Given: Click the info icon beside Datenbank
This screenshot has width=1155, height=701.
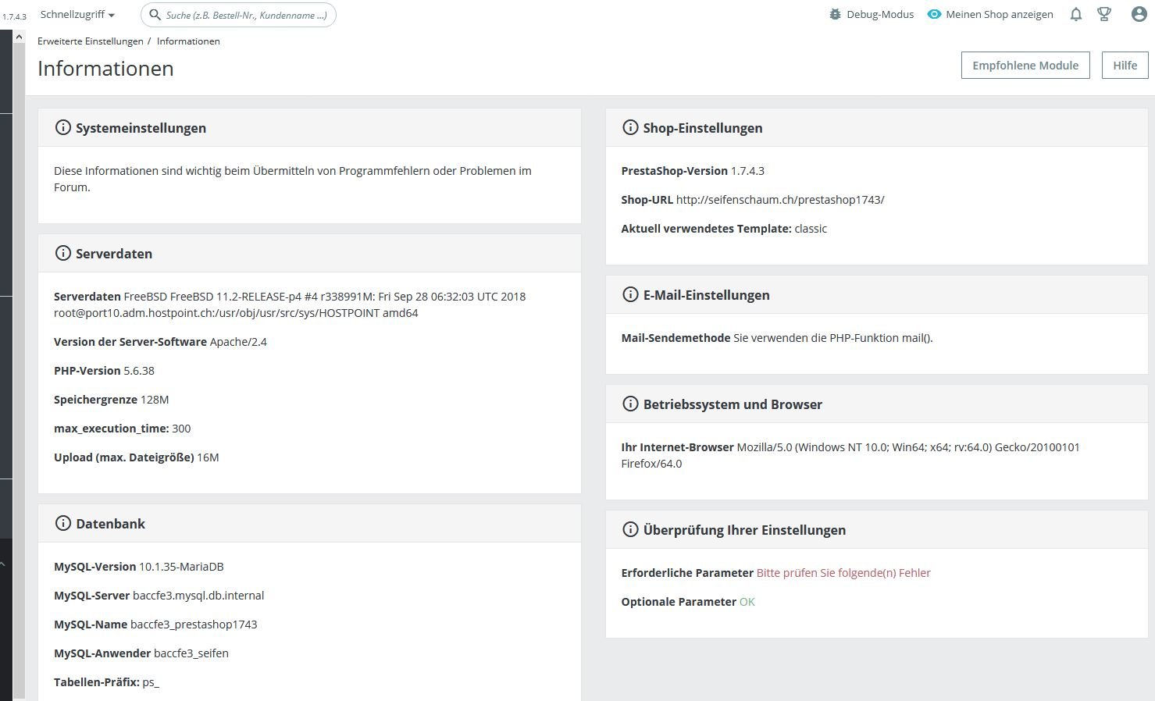Looking at the screenshot, I should coord(63,523).
